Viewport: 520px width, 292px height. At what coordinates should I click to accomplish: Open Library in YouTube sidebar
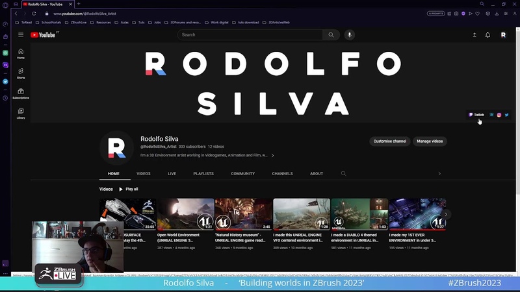[x=21, y=114]
